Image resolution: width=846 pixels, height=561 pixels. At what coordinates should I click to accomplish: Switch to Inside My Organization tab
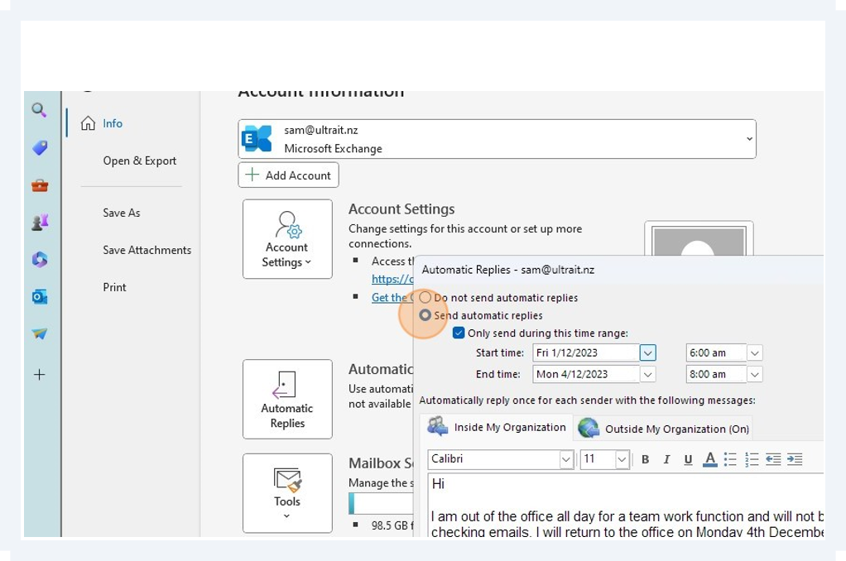[497, 427]
